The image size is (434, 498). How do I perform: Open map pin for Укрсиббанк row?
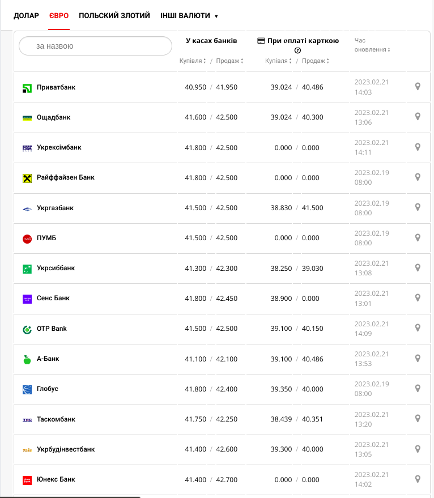click(x=418, y=268)
